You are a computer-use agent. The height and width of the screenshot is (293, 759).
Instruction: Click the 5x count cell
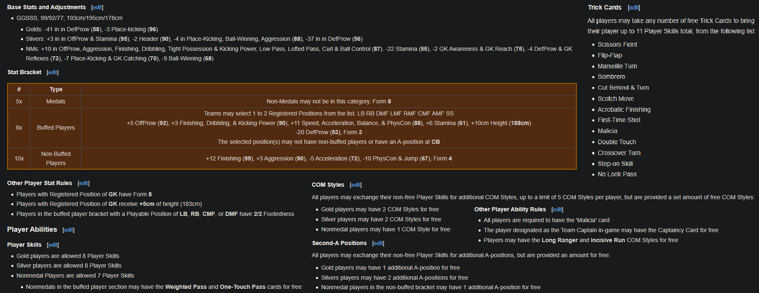pos(19,101)
